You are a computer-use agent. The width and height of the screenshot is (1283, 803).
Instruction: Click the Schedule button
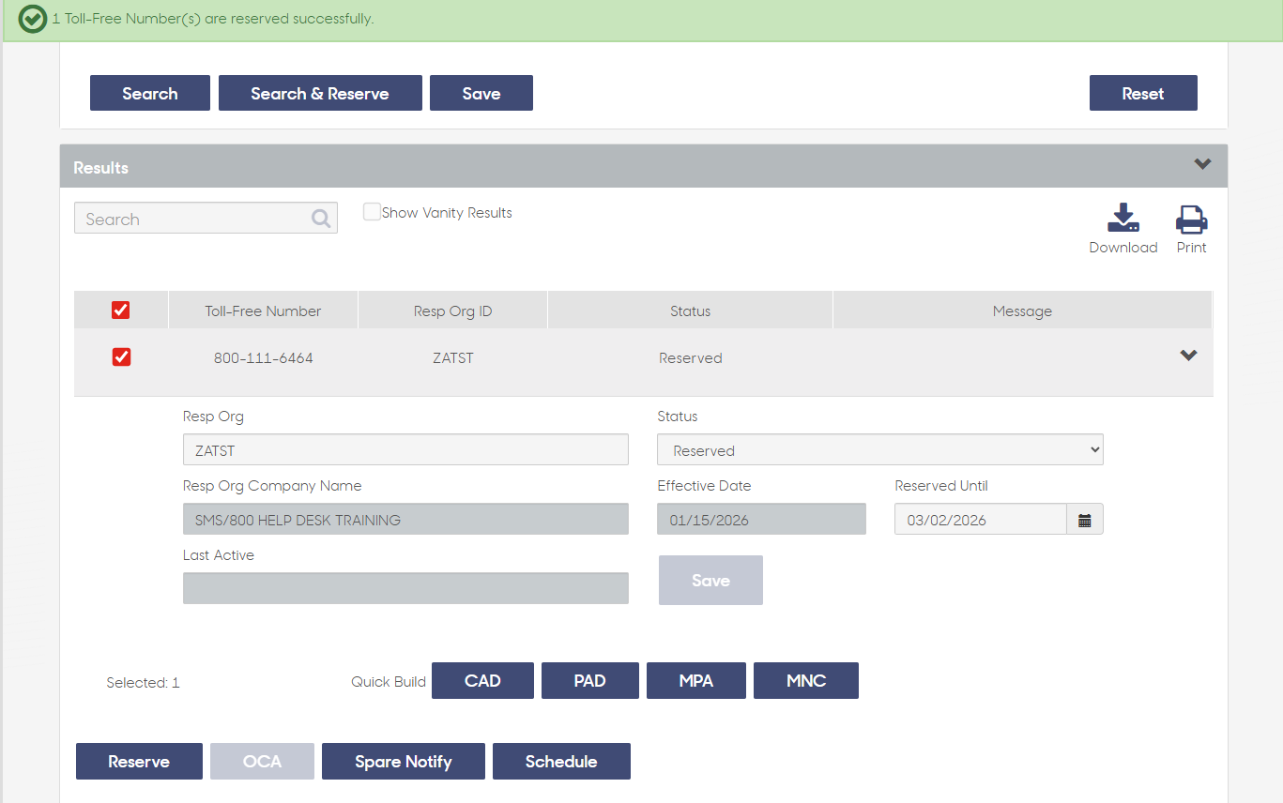[x=561, y=761]
